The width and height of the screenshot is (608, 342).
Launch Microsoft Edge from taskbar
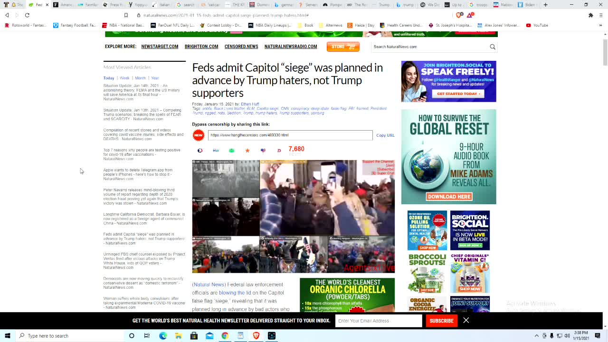click(x=163, y=336)
